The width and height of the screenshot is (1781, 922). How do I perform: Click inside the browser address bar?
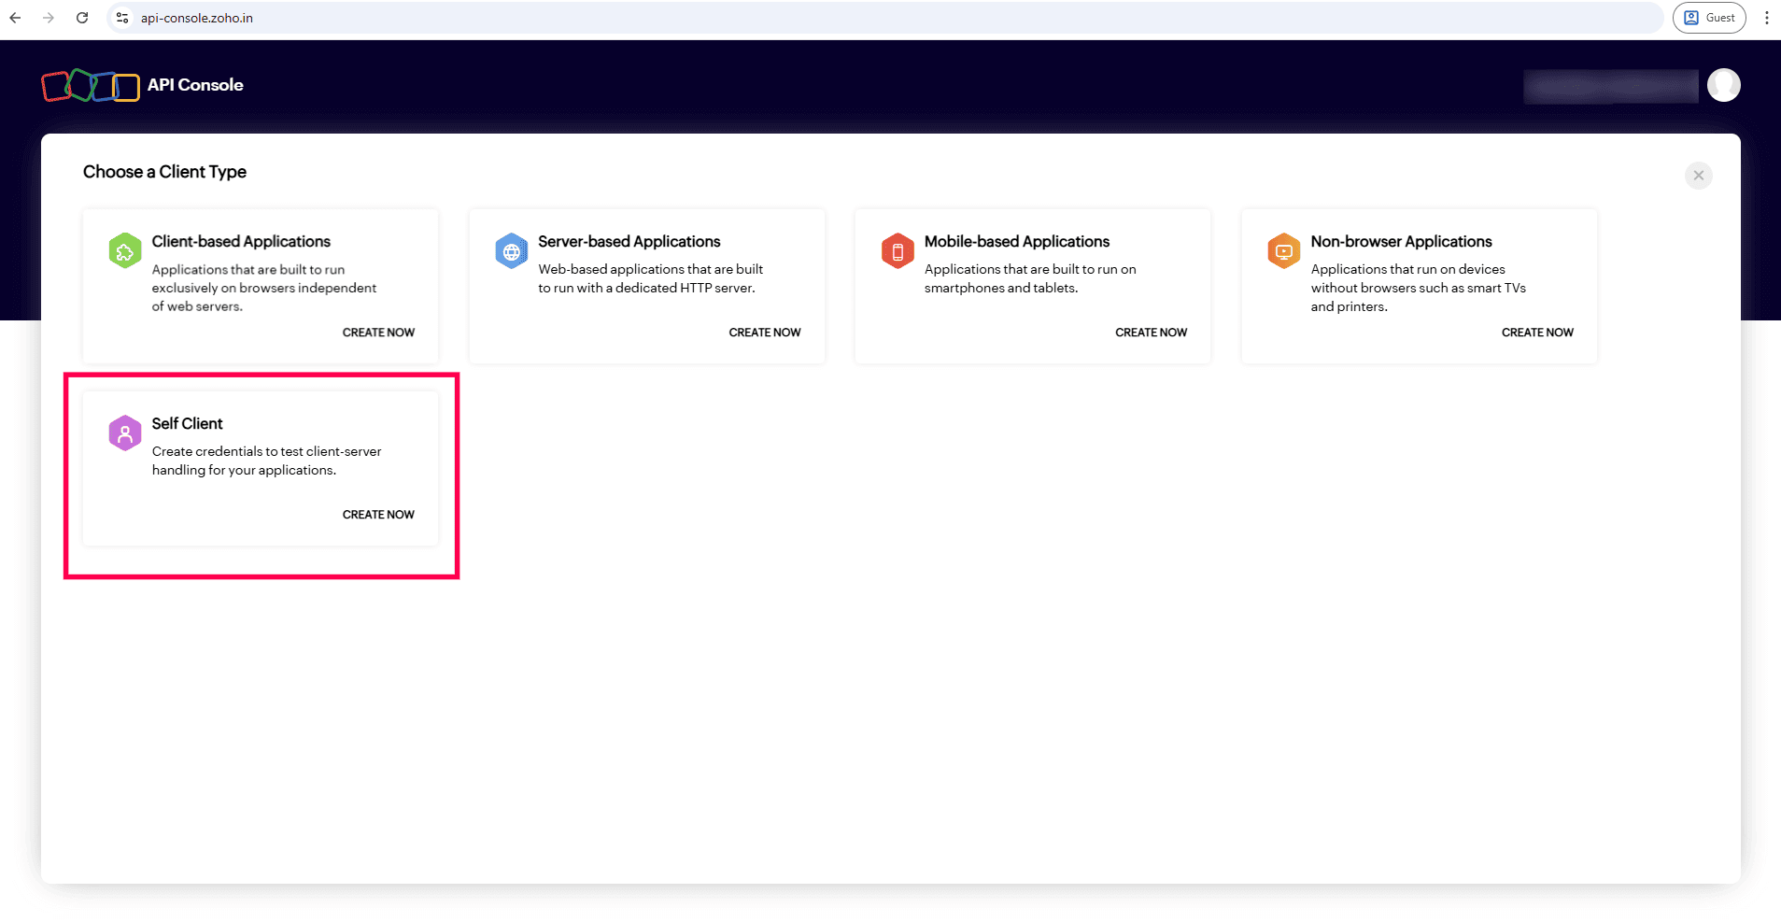coord(560,17)
